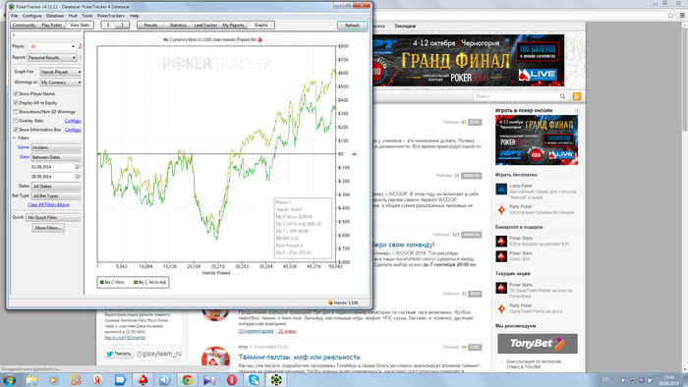688x387 pixels.
Task: Open the Tools menu
Action: [87, 16]
